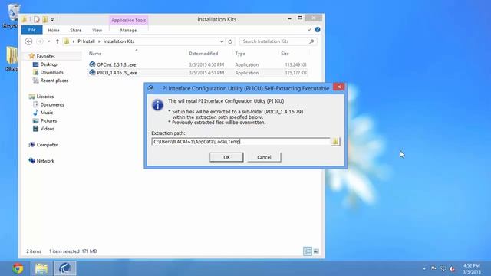Click PI Install in the address breadcrumb
This screenshot has width=491, height=276.
click(86, 41)
